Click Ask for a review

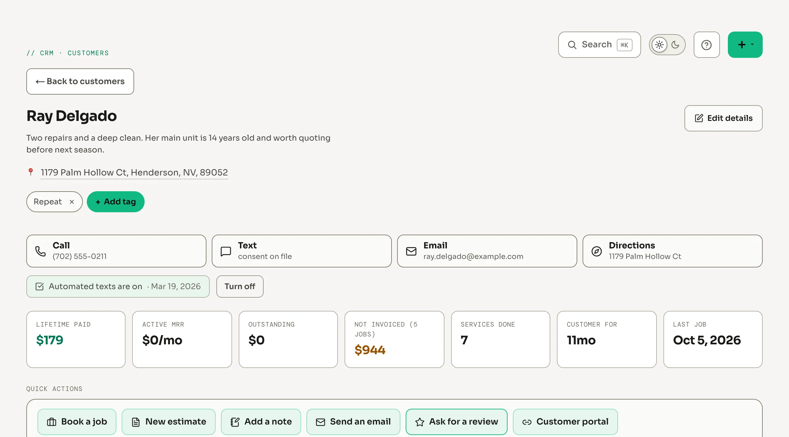[x=457, y=422]
